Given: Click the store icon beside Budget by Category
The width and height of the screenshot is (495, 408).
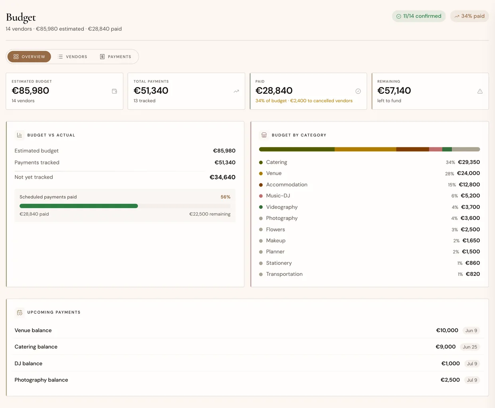Looking at the screenshot, I should (264, 135).
